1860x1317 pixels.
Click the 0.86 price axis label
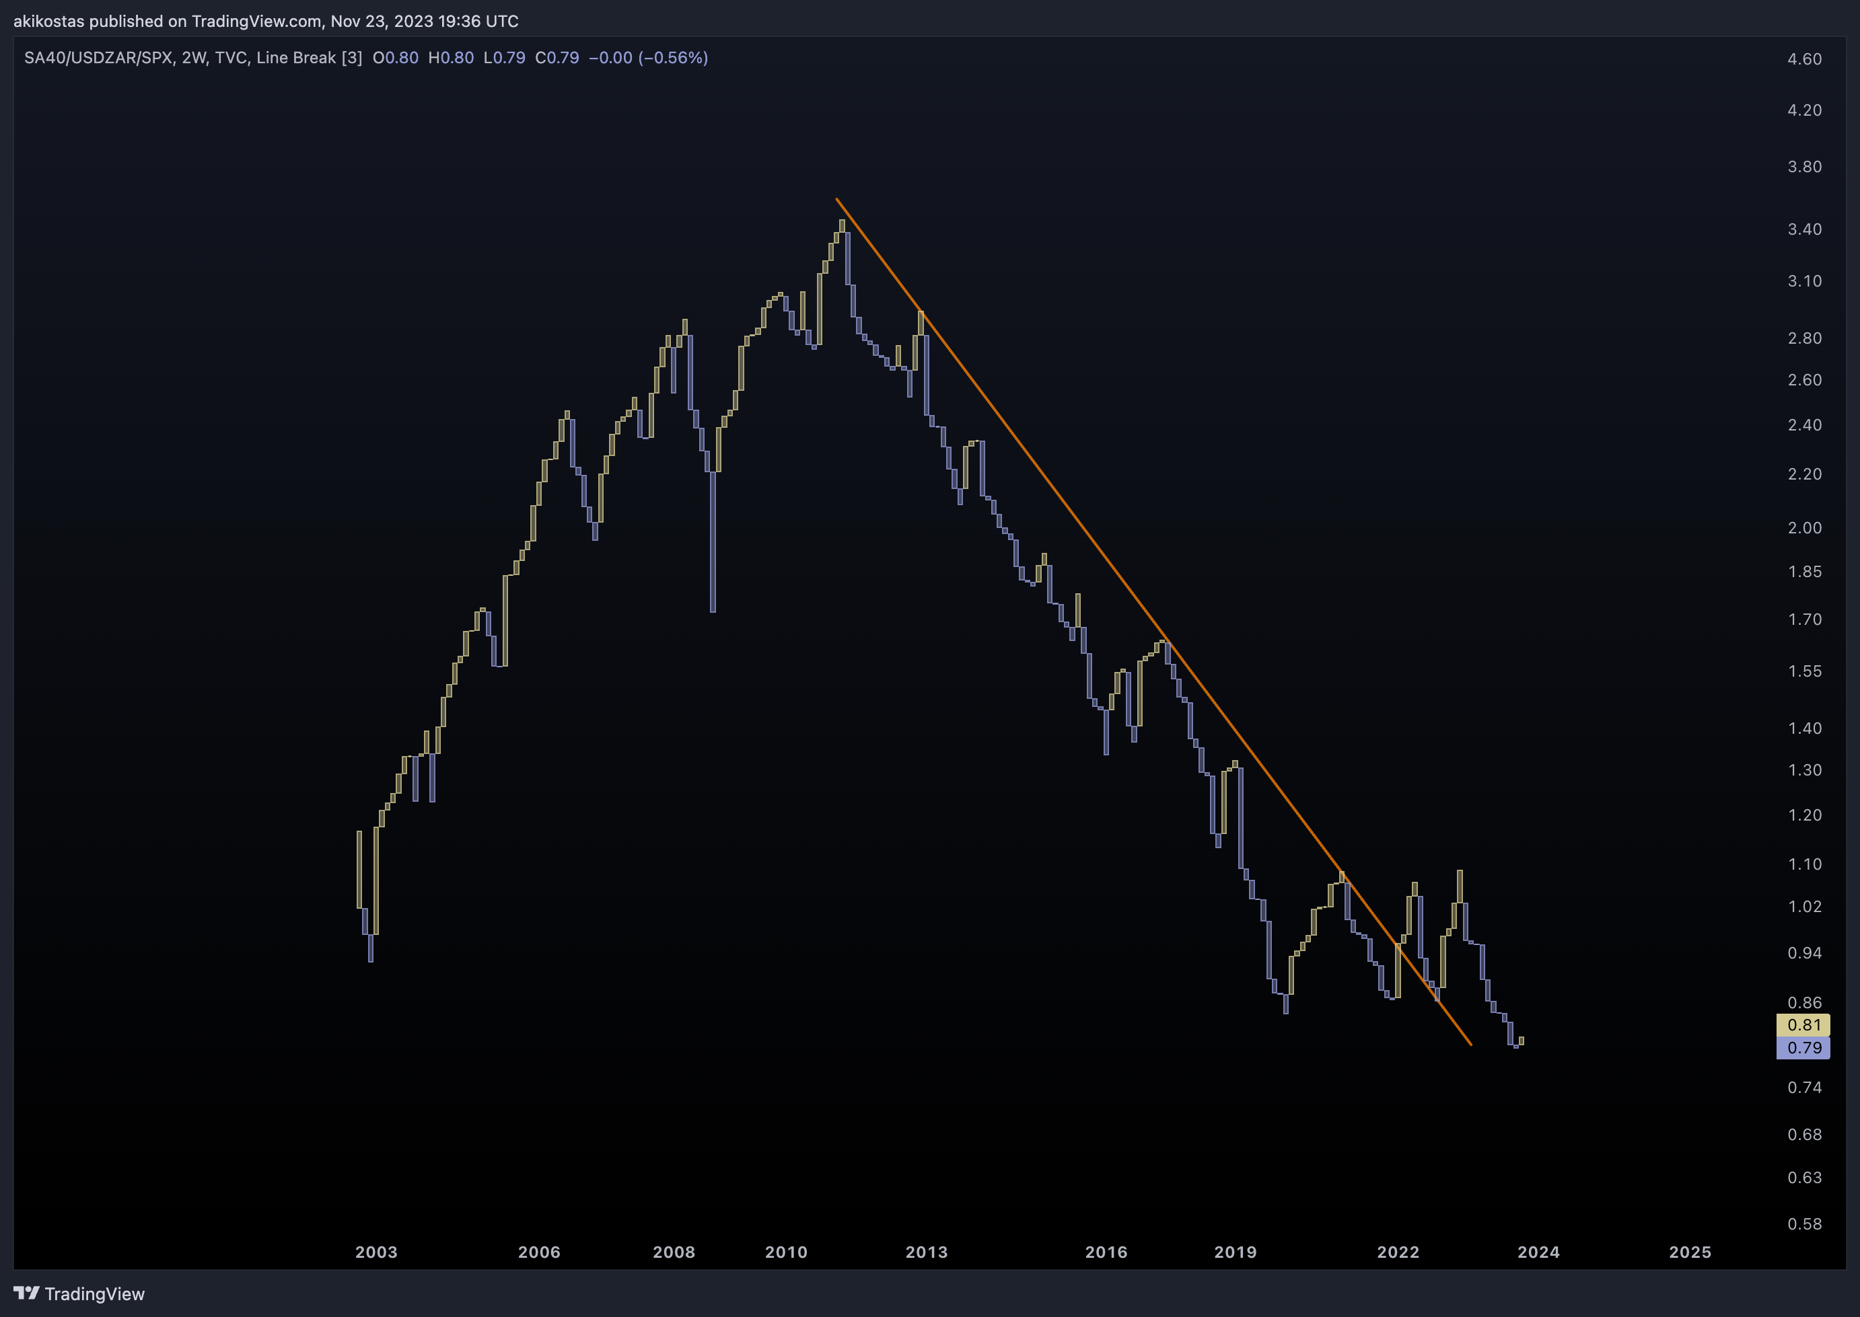(1805, 1003)
